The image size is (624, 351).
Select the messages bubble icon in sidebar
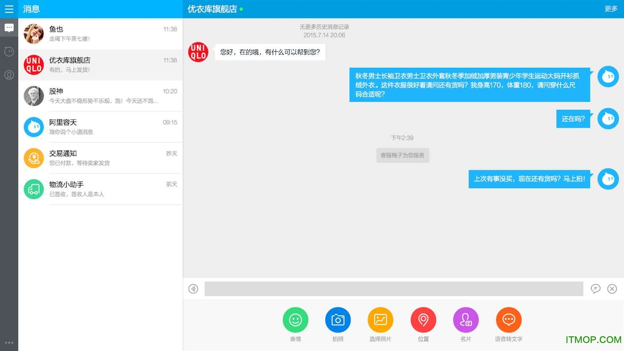(x=9, y=28)
